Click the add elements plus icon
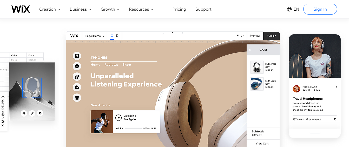The image size is (349, 147). click(77, 66)
